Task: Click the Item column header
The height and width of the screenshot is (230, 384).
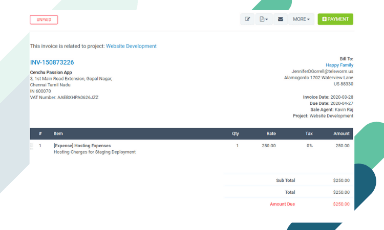Action: click(58, 133)
